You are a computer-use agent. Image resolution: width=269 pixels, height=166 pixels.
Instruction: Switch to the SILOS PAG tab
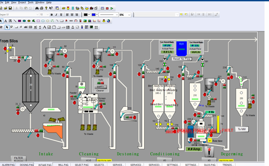point(210,165)
